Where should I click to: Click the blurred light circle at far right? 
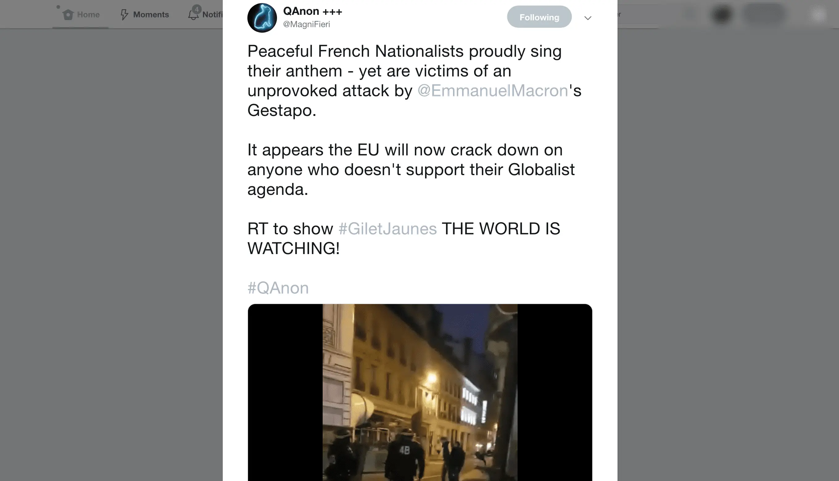coord(818,14)
